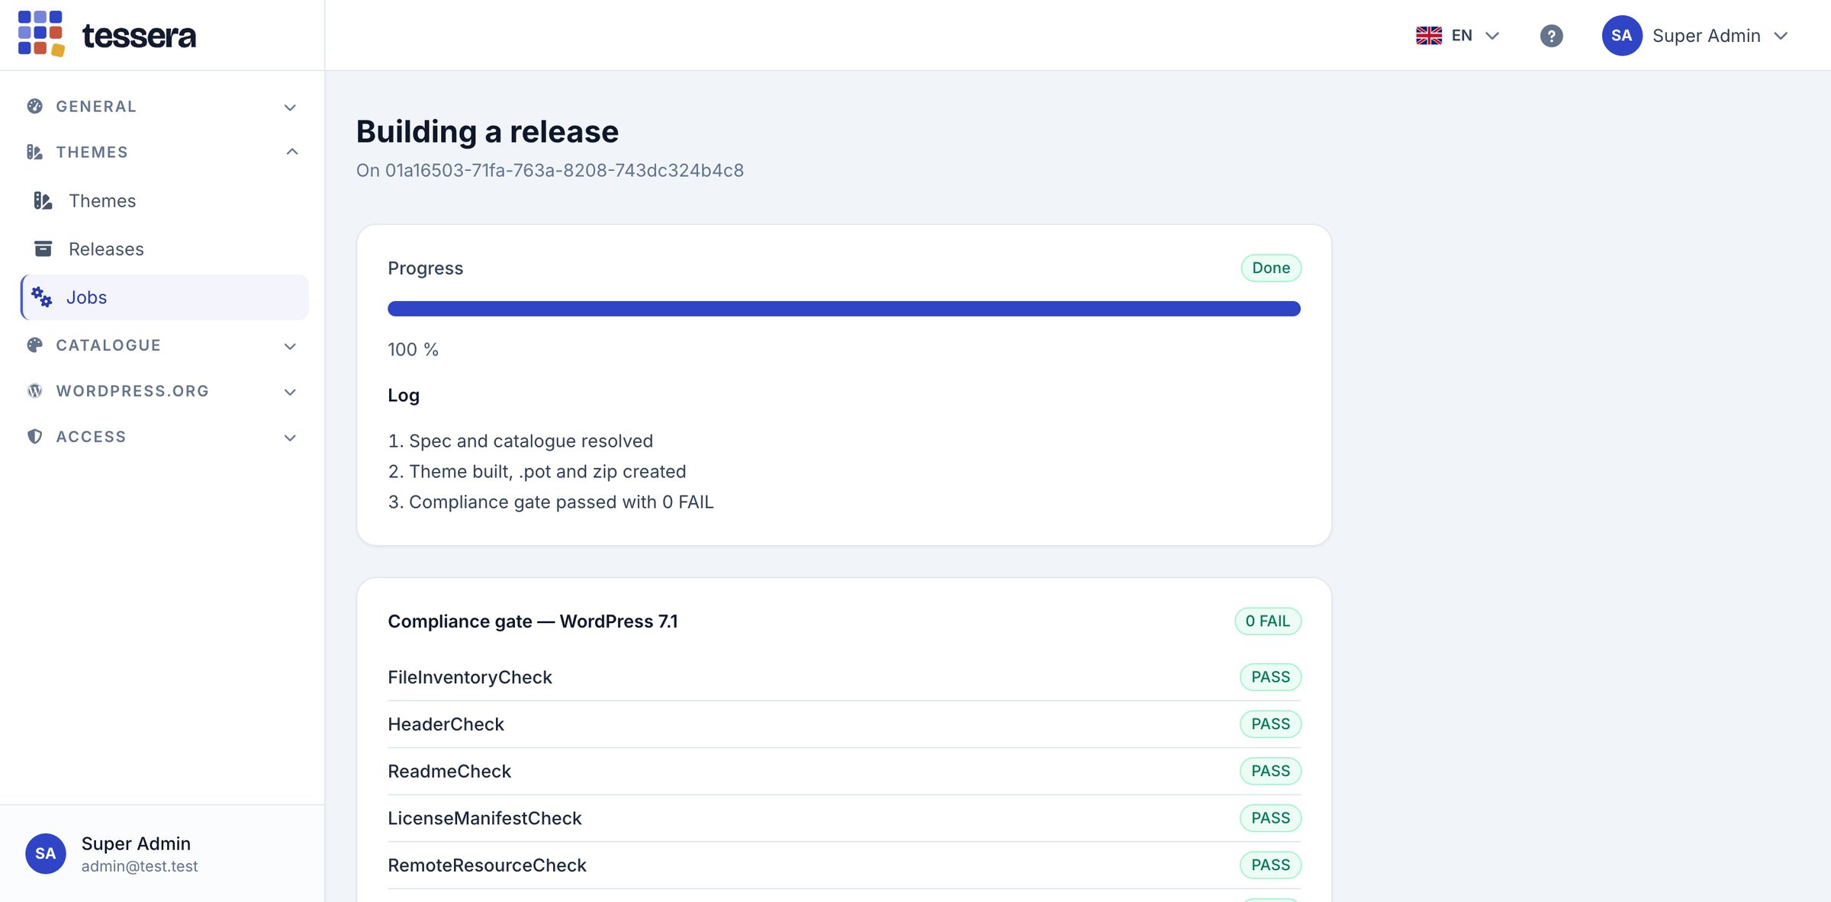Screen dimensions: 1831x902
Task: Click the WordPress.org logo icon
Action: [35, 390]
